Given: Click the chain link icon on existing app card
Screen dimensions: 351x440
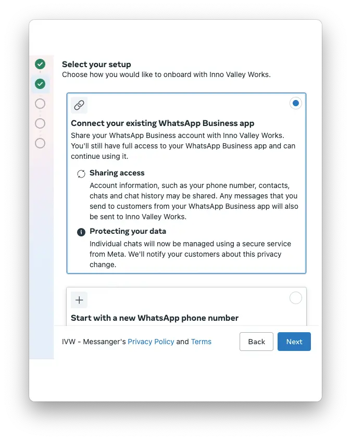Looking at the screenshot, I should click(x=79, y=105).
